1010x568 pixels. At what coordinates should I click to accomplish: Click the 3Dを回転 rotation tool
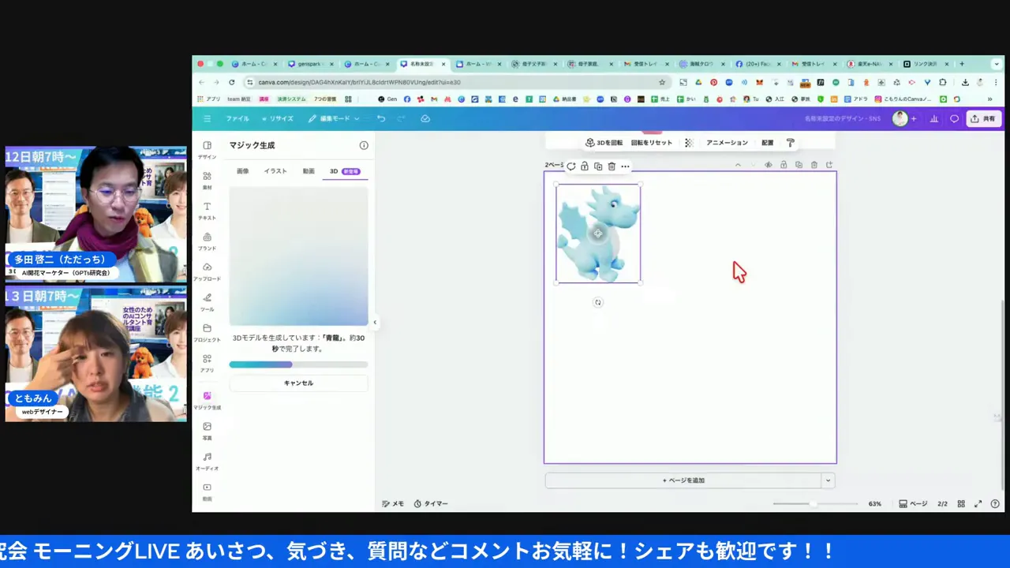(x=604, y=142)
